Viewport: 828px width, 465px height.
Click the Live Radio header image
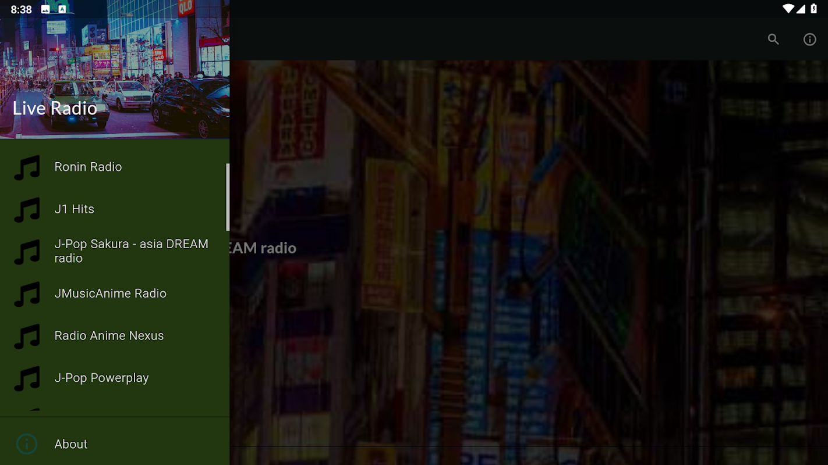point(115,69)
